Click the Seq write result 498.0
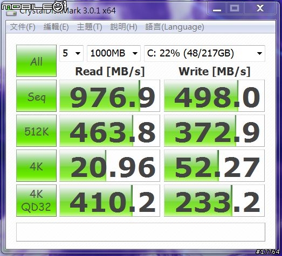Screen dimensions: 282x256 [214, 96]
